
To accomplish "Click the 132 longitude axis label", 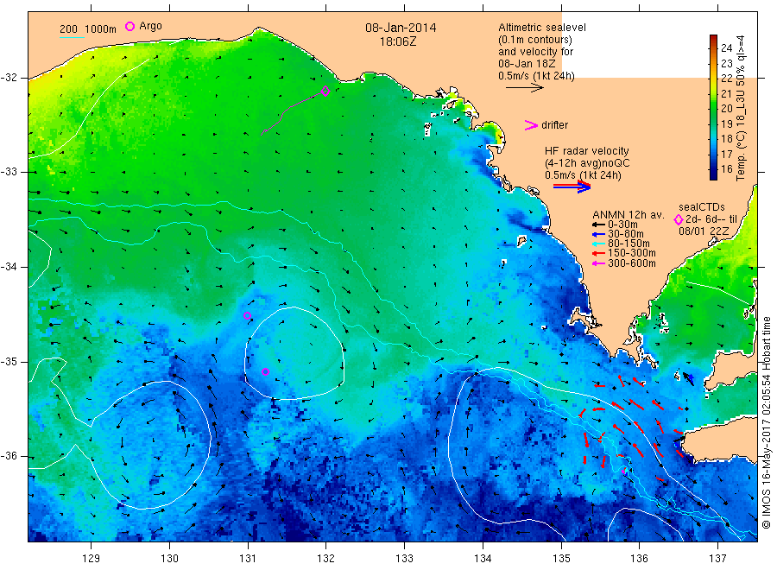I will pos(326,559).
